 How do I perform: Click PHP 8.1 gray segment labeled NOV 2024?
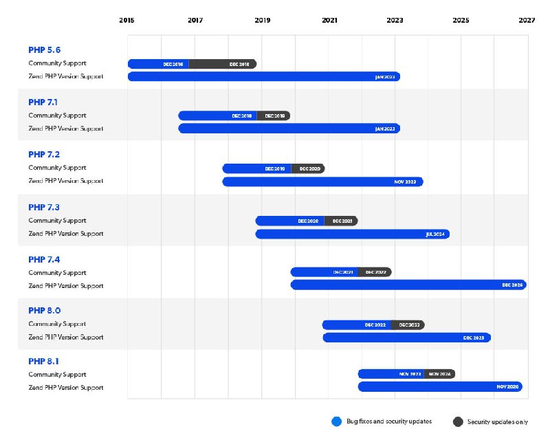pyautogui.click(x=439, y=374)
